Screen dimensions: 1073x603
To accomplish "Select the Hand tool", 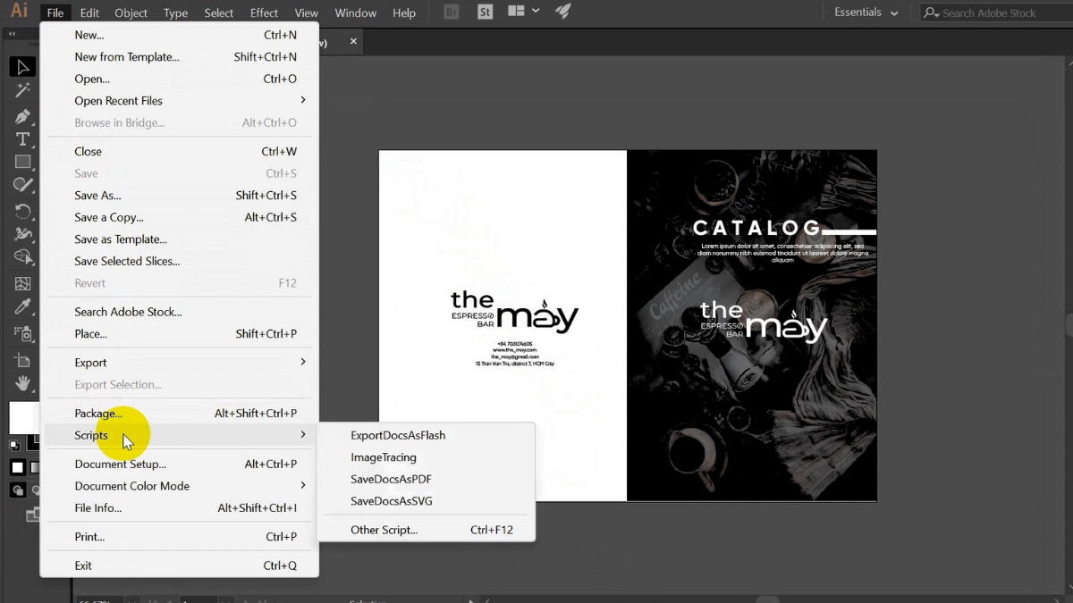I will (22, 382).
